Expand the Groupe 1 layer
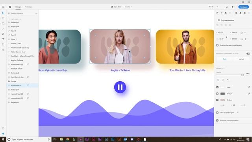 9,81
